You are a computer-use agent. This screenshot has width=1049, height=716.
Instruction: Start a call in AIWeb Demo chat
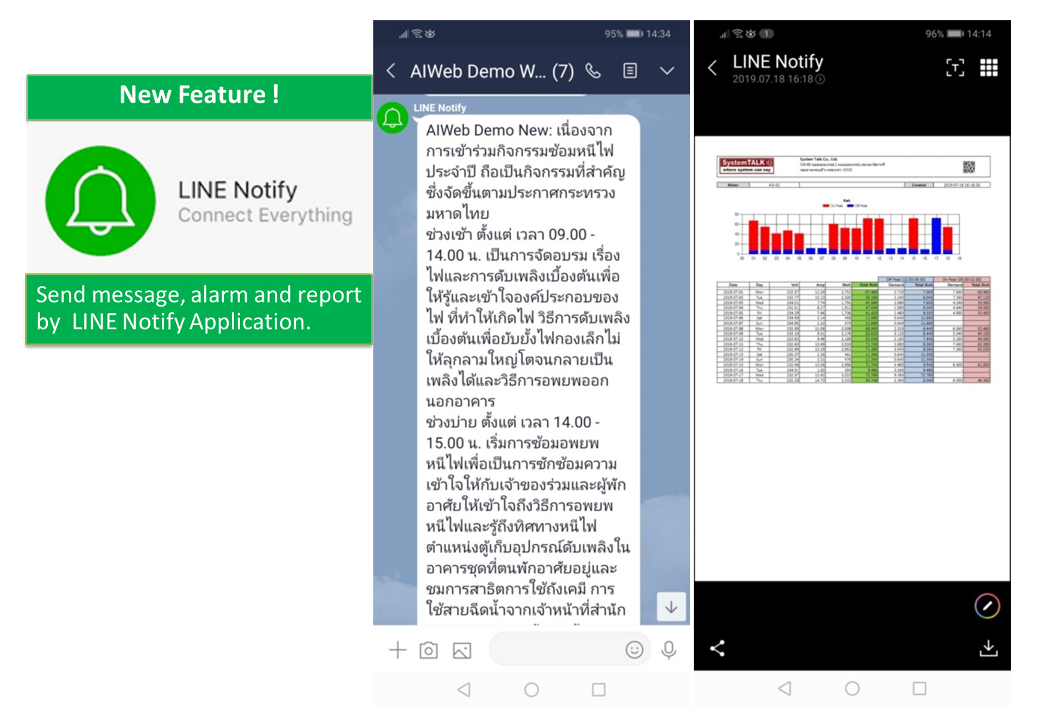coord(593,71)
